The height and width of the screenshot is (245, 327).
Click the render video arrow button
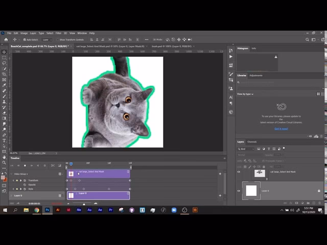coord(18,203)
